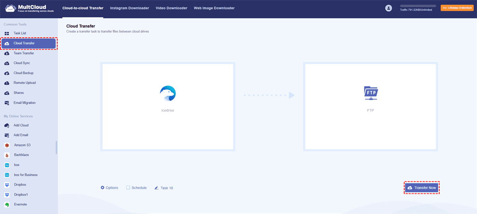Click the Backblaze flame icon
The height and width of the screenshot is (214, 477).
(7, 155)
